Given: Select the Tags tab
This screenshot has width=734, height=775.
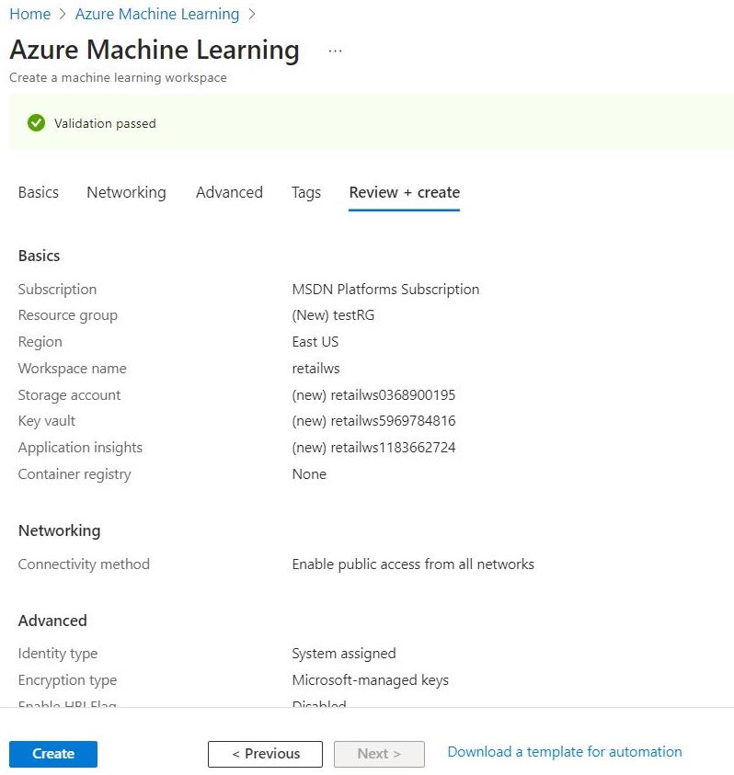Looking at the screenshot, I should 306,192.
